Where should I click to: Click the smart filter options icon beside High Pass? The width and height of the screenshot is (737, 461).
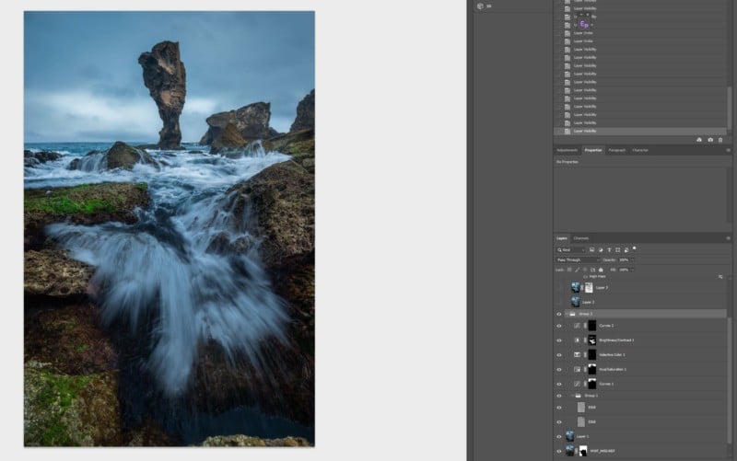tap(720, 277)
